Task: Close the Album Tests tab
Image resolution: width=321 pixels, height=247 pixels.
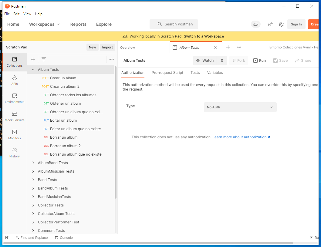Action: [216, 48]
